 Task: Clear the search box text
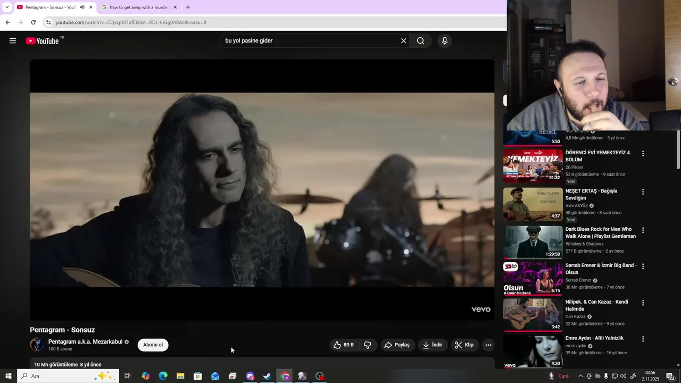tap(403, 41)
